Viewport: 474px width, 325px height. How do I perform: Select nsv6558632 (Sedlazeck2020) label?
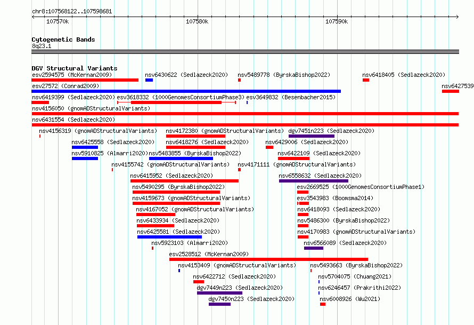pos(320,176)
